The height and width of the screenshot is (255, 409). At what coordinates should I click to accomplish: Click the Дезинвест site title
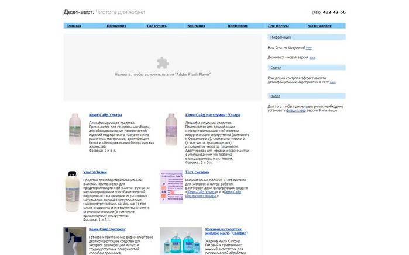[78, 12]
